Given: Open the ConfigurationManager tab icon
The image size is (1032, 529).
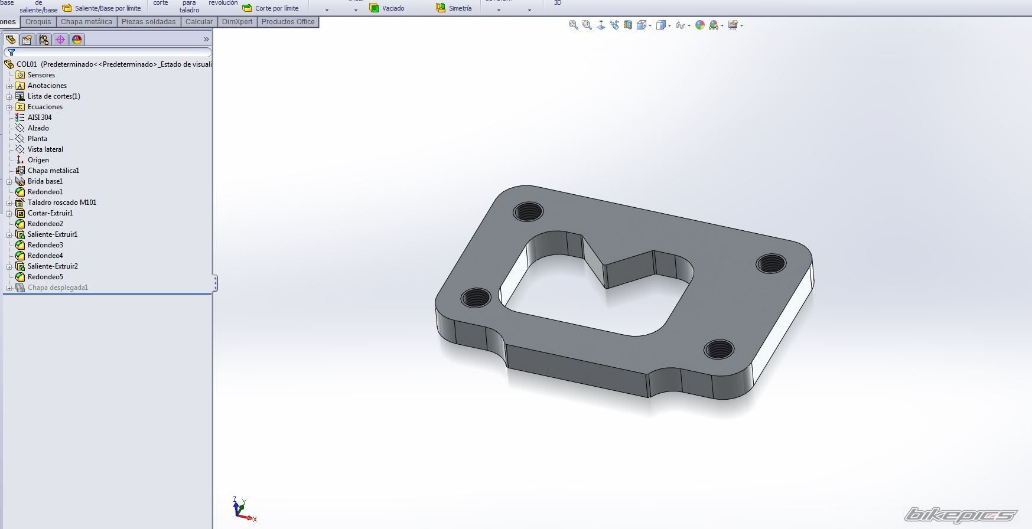Looking at the screenshot, I should (44, 40).
